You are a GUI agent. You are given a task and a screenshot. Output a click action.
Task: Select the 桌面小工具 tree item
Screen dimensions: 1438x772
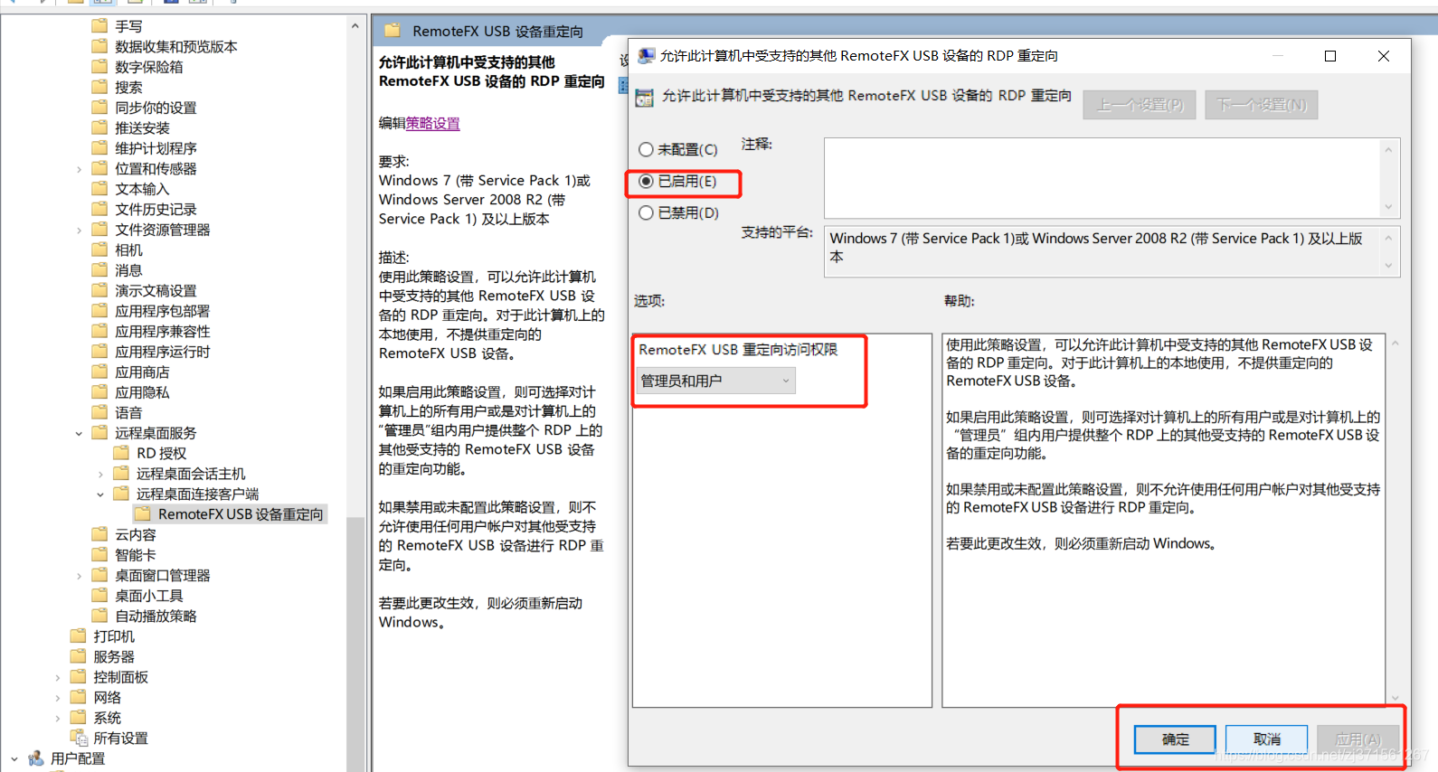pos(148,596)
